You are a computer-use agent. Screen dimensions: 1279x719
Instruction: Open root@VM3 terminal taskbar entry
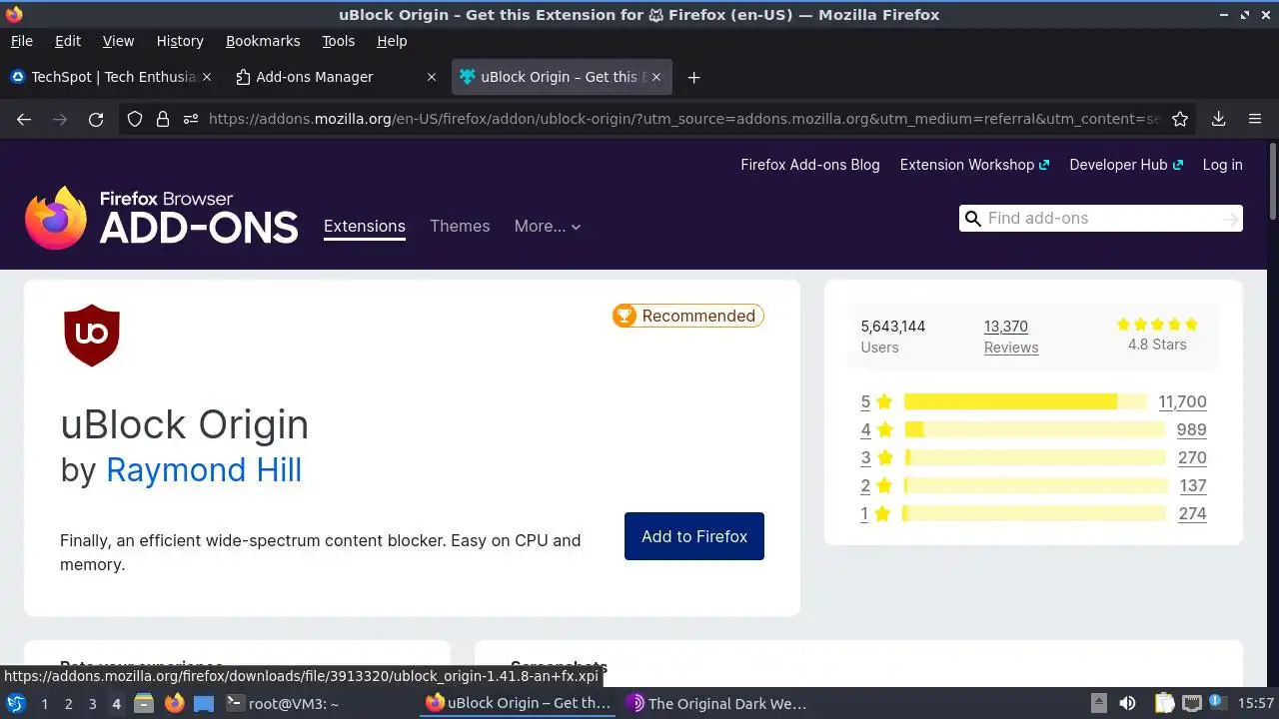coord(284,703)
